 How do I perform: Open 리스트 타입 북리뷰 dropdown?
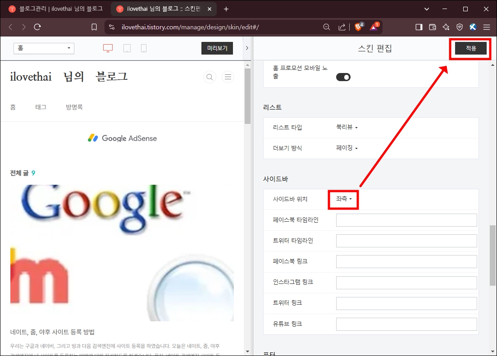[347, 128]
